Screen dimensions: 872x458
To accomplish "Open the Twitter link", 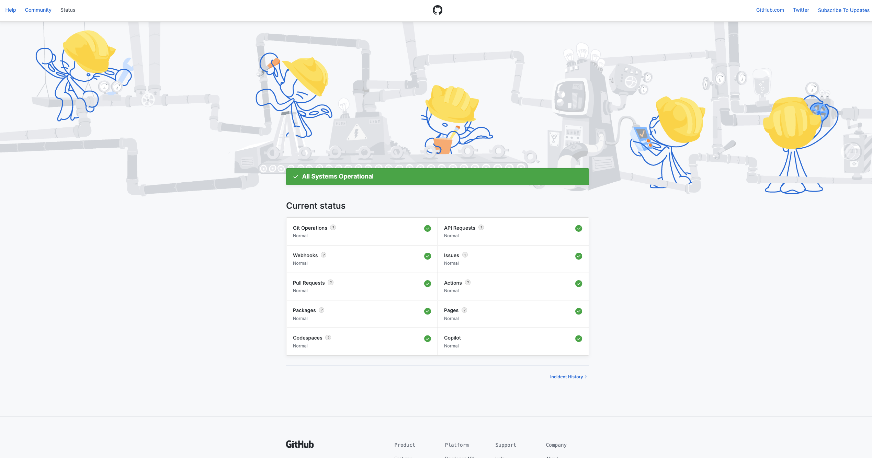I will [801, 10].
